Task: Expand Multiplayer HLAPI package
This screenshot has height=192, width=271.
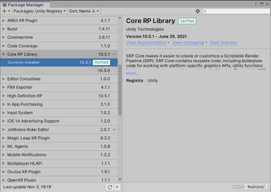Action: coord(4,163)
